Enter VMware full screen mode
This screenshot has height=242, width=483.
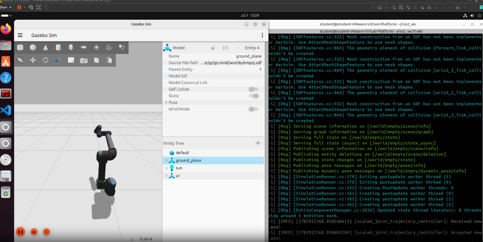(x=38, y=7)
